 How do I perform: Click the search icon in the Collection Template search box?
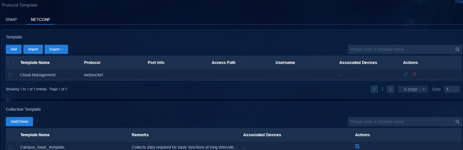click(x=457, y=122)
